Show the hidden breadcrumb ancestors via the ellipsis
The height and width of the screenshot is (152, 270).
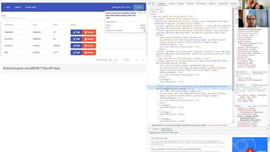click(149, 125)
